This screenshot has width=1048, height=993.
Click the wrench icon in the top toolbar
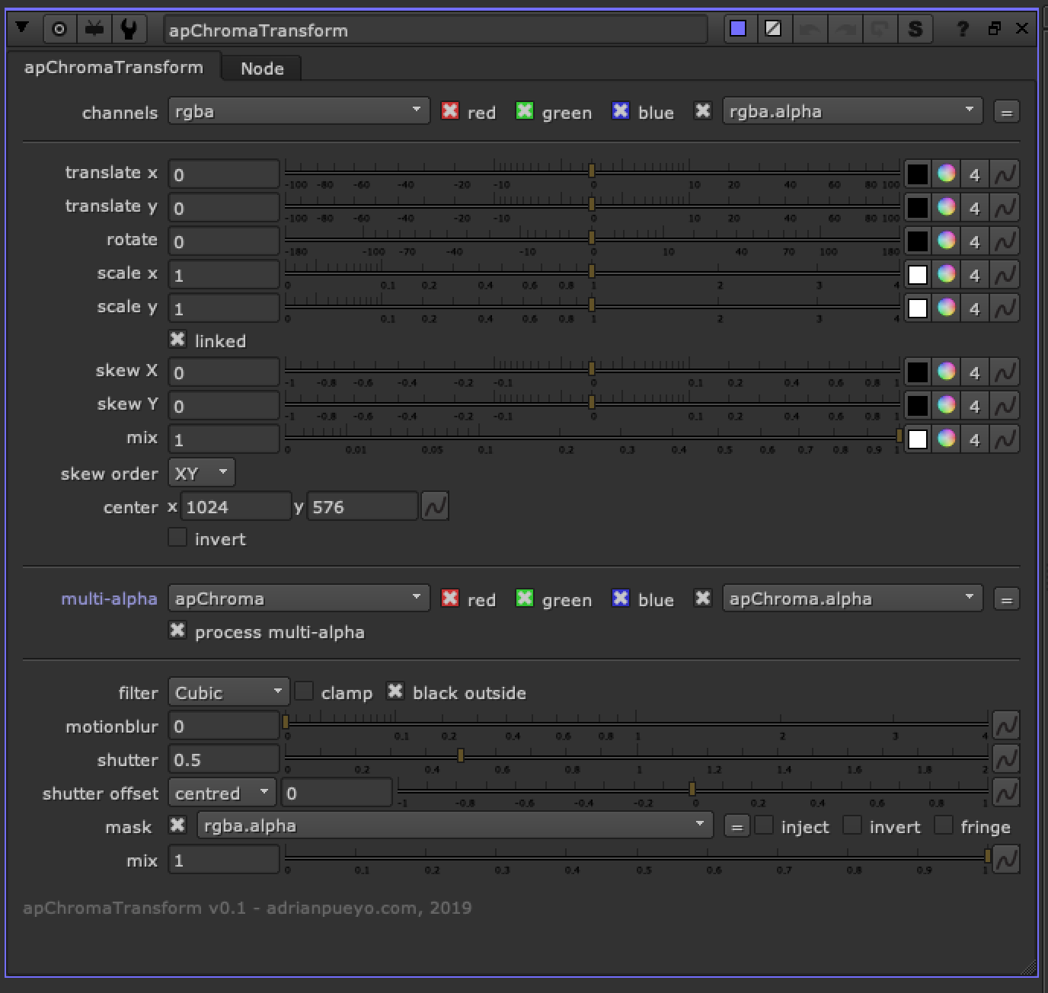click(127, 28)
